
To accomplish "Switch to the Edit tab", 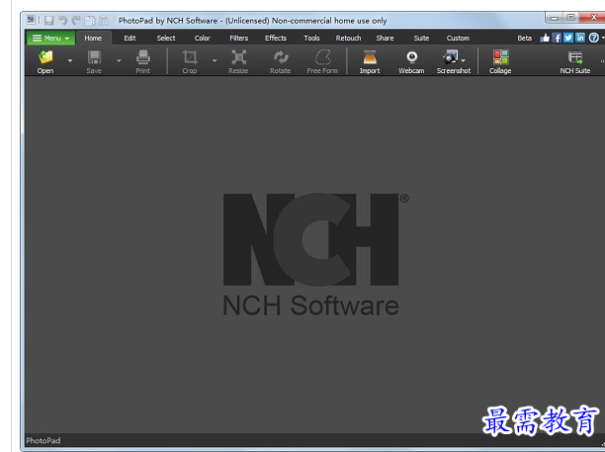I will pos(130,38).
